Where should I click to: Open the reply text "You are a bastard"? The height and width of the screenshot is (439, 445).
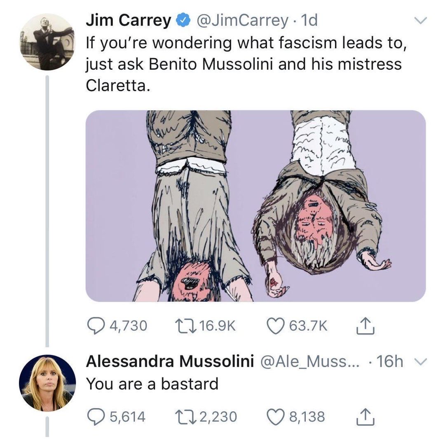152,384
